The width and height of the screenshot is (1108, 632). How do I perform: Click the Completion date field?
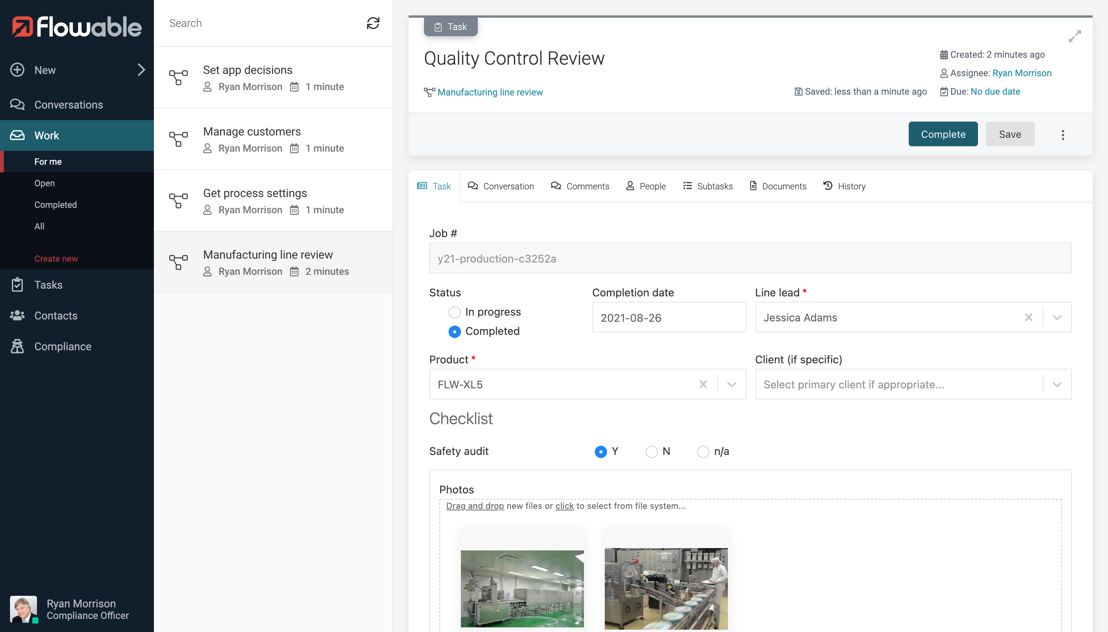669,317
